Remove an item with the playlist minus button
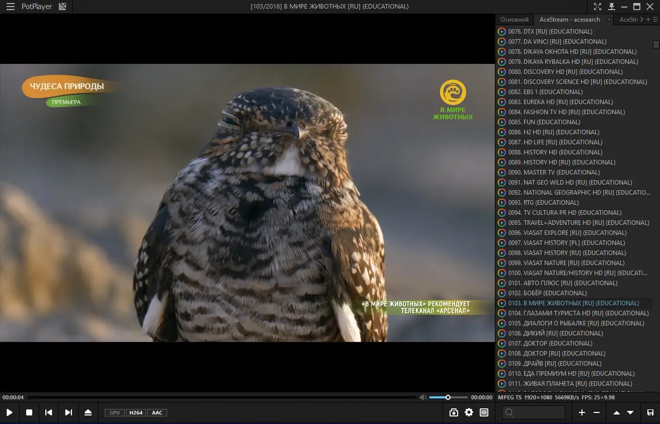Viewport: 660px width, 424px height. 597,412
